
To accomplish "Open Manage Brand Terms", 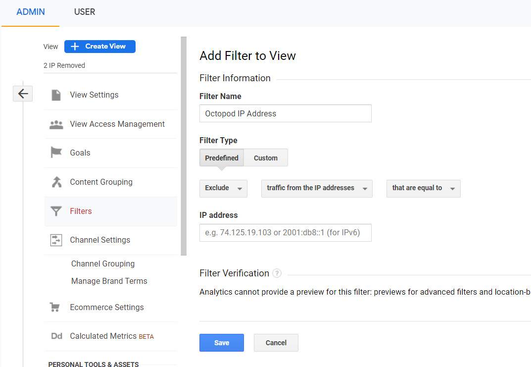I will [109, 281].
